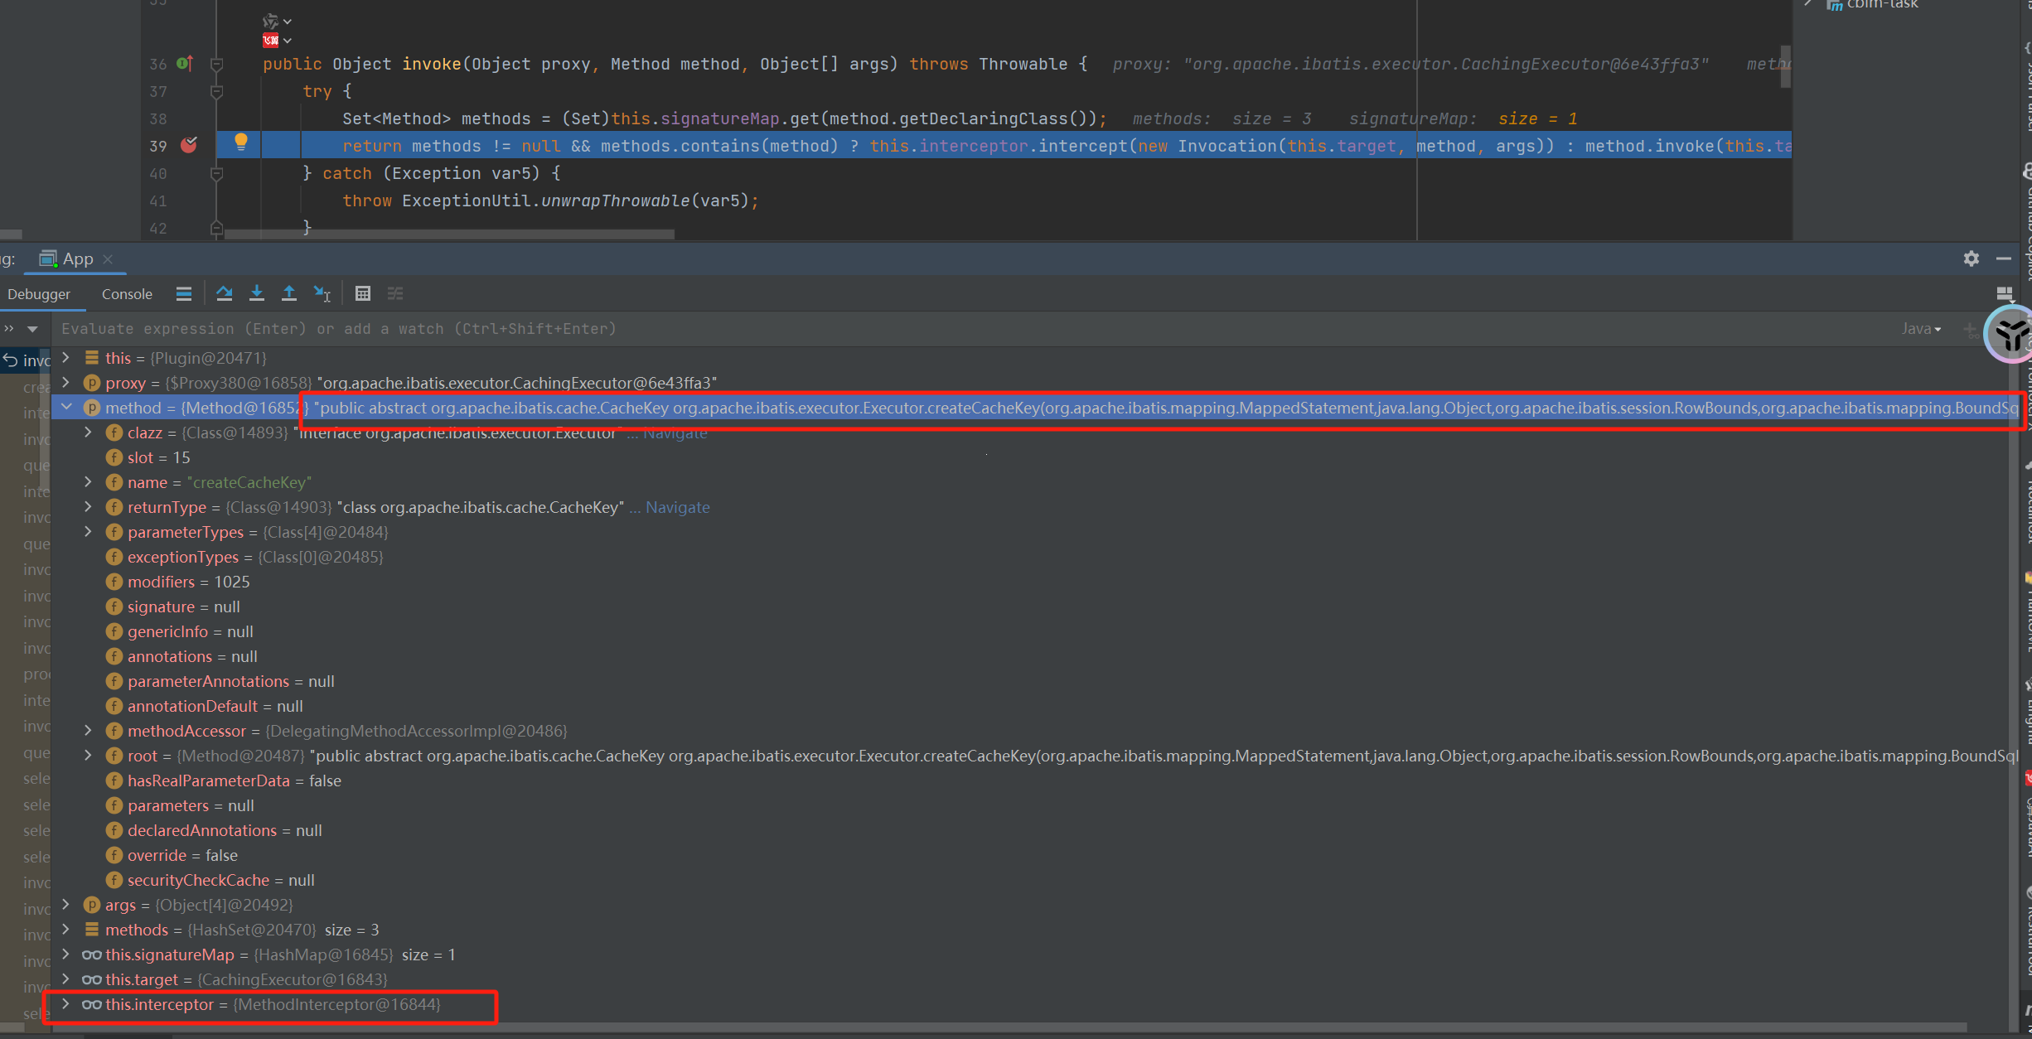Collapse the method variable node
The height and width of the screenshot is (1039, 2032).
pyautogui.click(x=67, y=408)
